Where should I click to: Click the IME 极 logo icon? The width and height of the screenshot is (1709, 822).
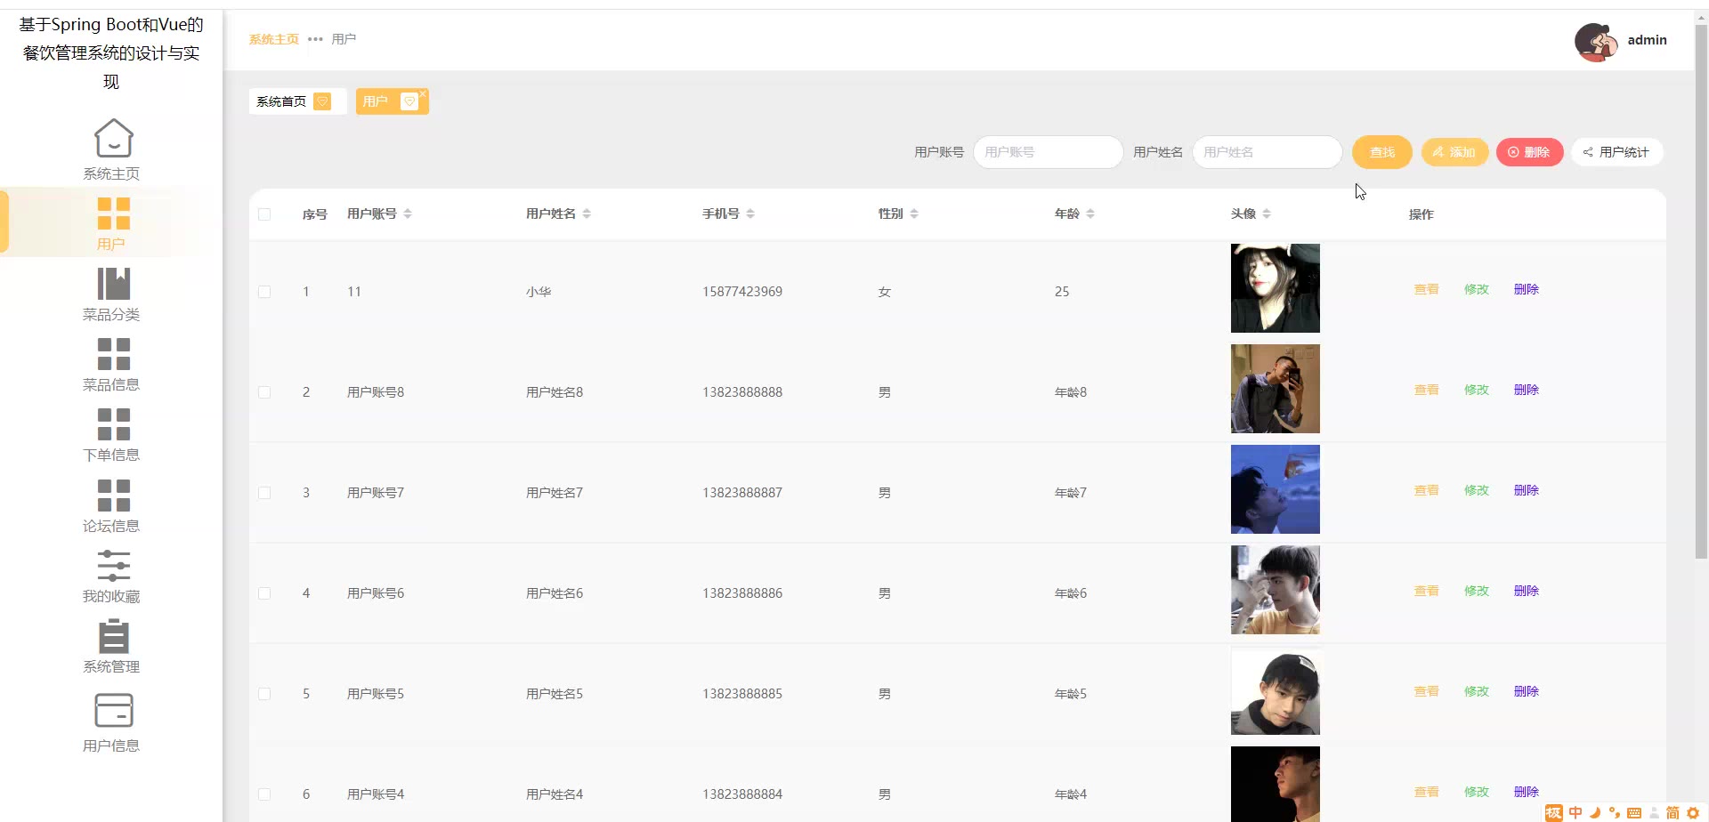pos(1554,812)
